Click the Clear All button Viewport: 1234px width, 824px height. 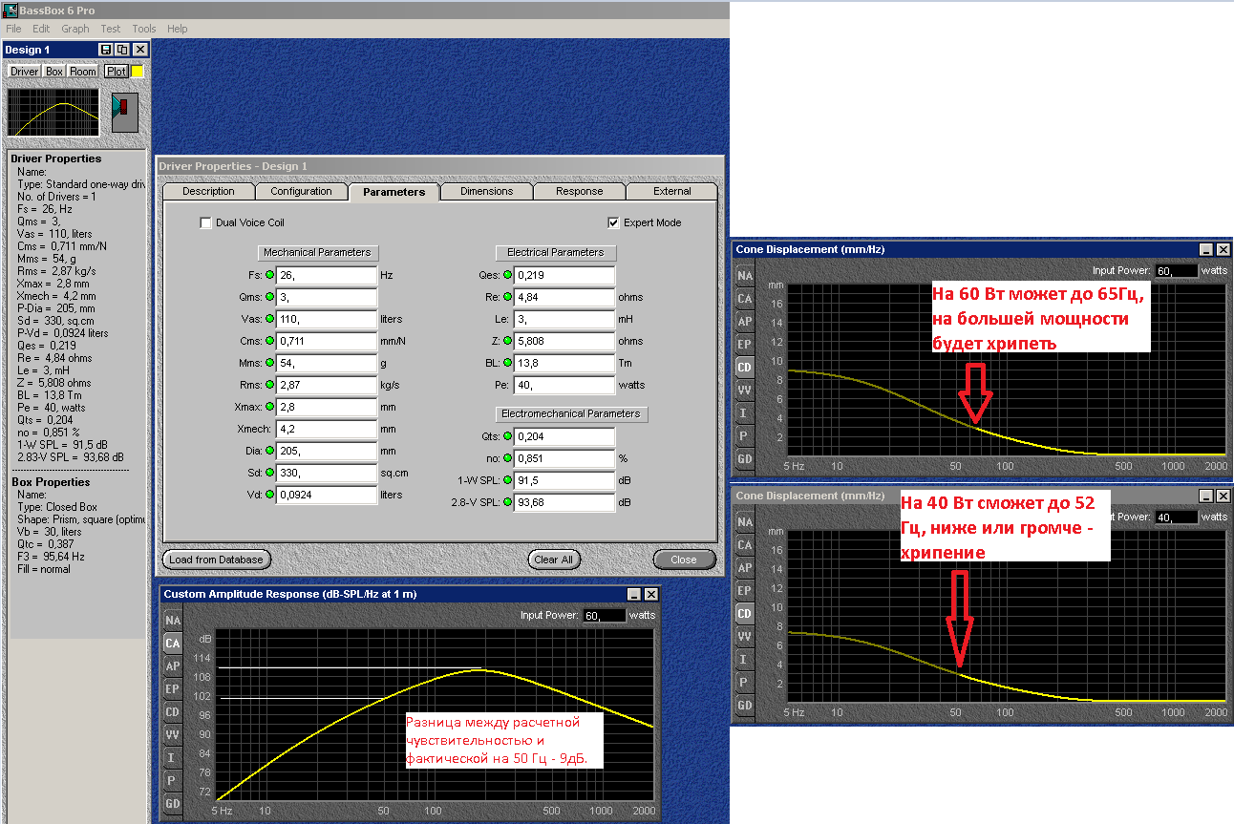click(554, 560)
